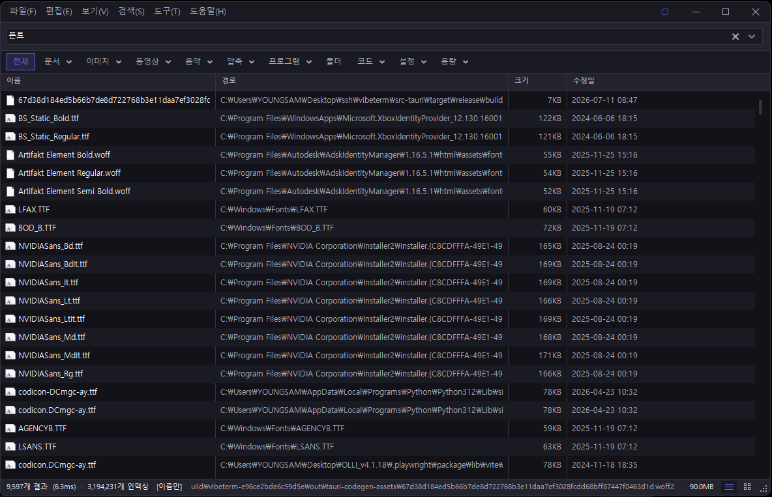Click font icon of NVIDIASans_MdIt.ttf
The height and width of the screenshot is (497, 772).
coord(10,355)
